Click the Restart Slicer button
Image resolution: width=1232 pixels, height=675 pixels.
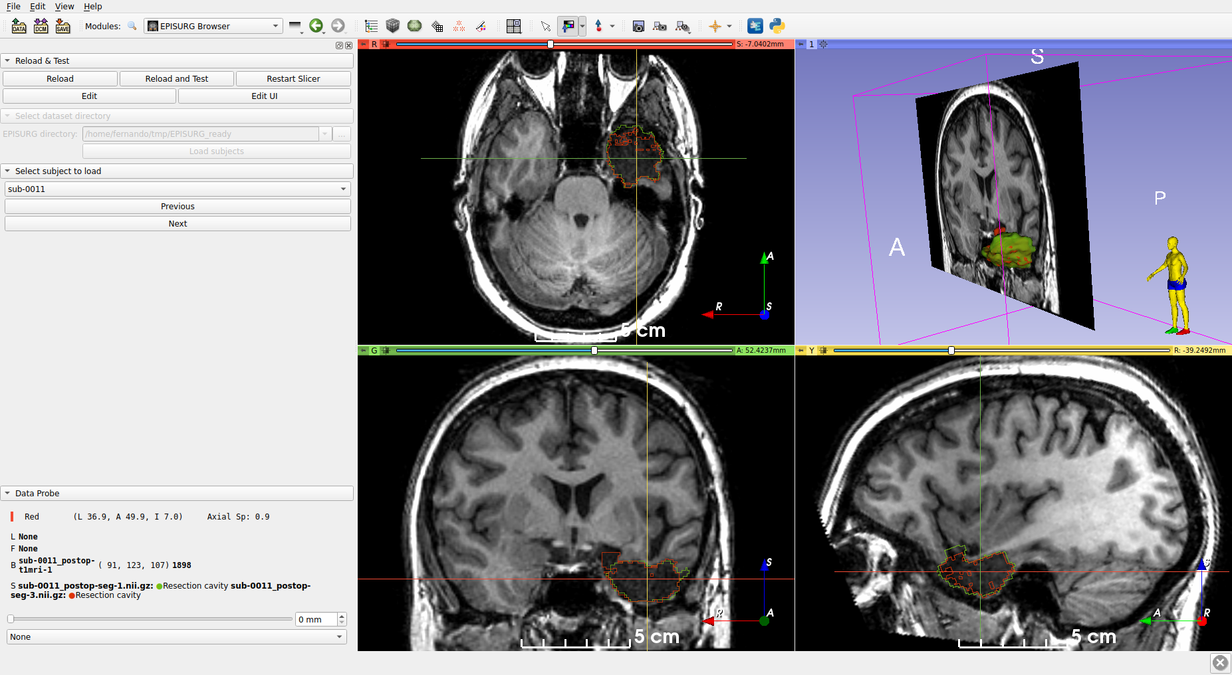coord(293,78)
